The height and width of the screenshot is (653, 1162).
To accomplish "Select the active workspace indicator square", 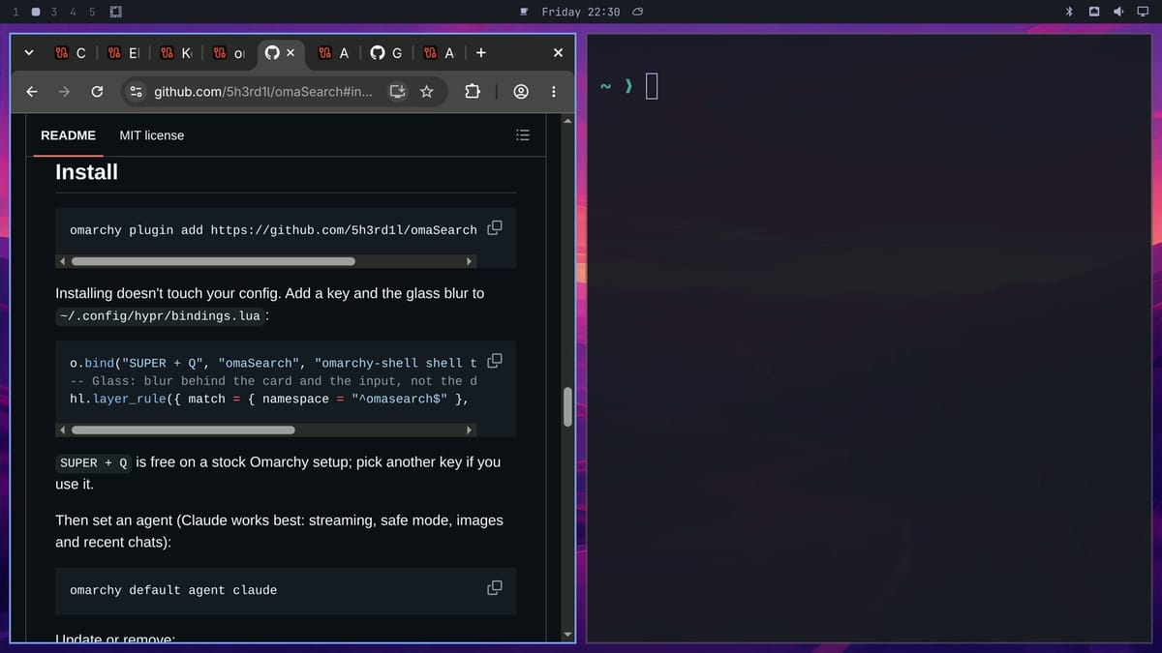I will [35, 12].
